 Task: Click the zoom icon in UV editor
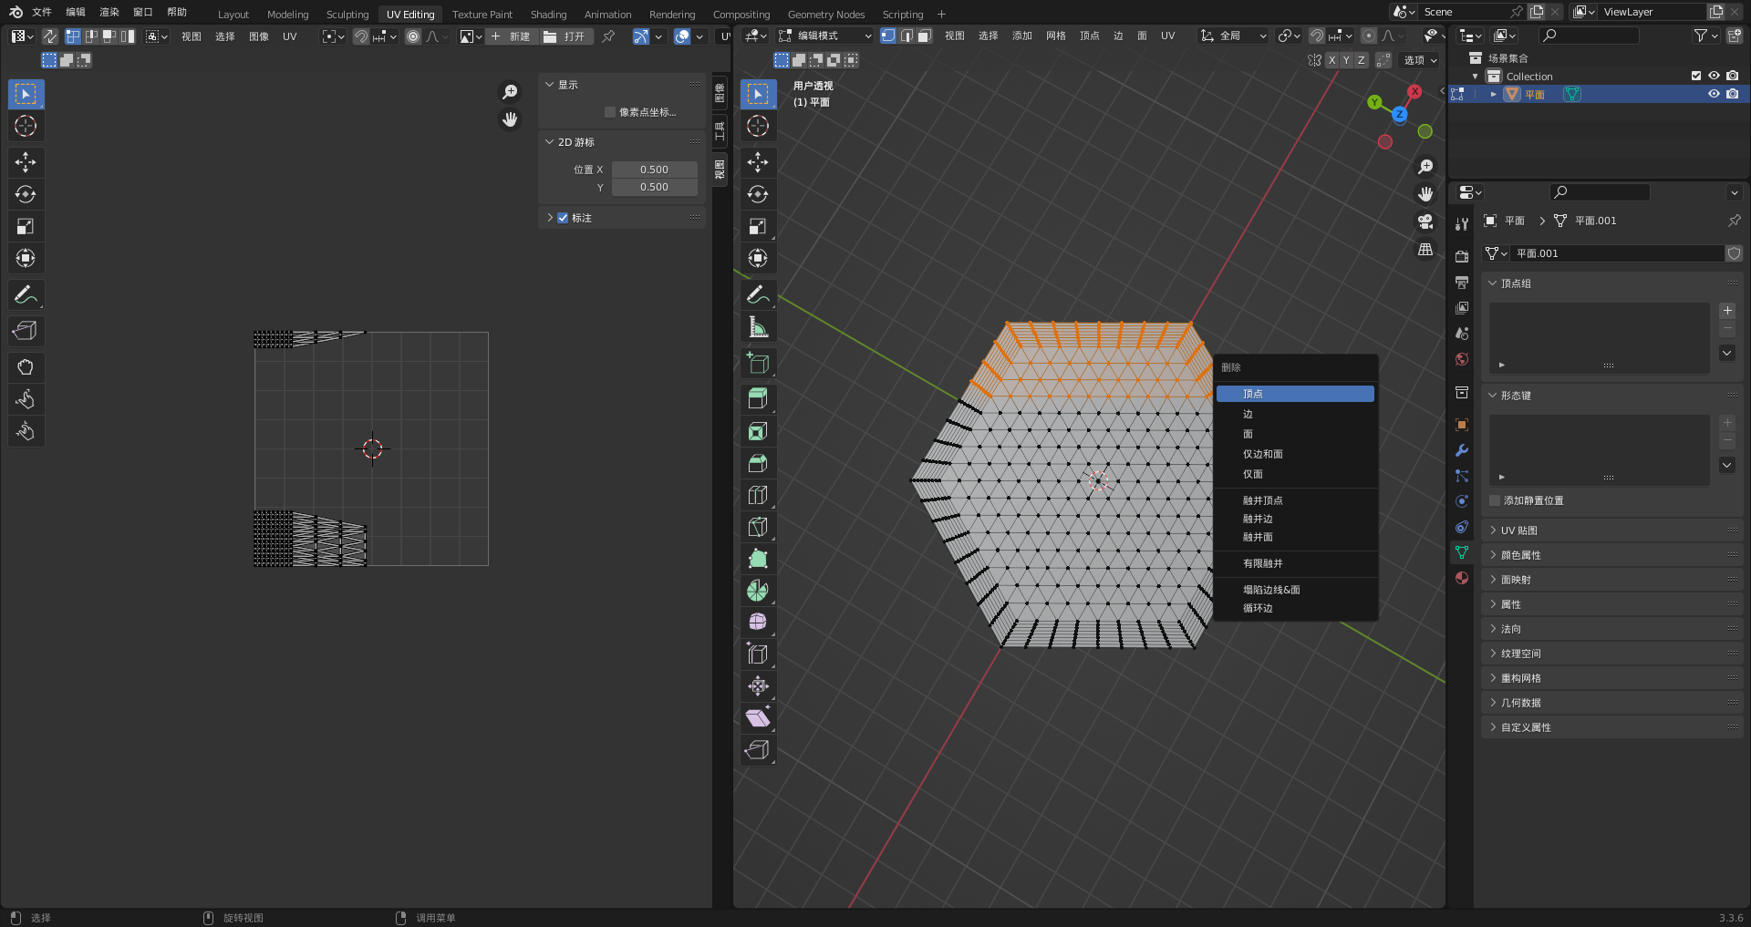click(510, 92)
